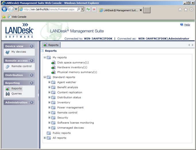Image resolution: width=196 pixels, height=150 pixels.
Task: Expand the Administration panel
Action: 32,102
